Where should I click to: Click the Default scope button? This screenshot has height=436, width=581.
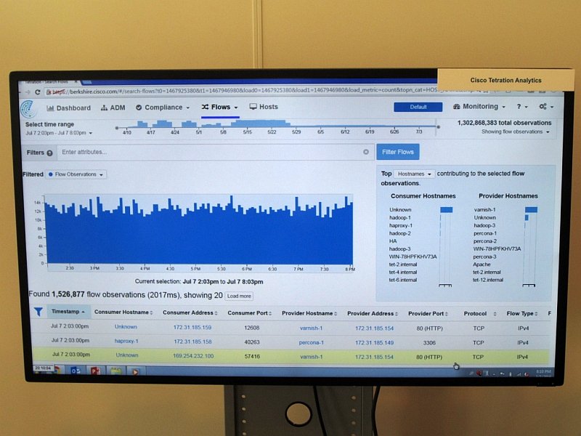tap(418, 107)
